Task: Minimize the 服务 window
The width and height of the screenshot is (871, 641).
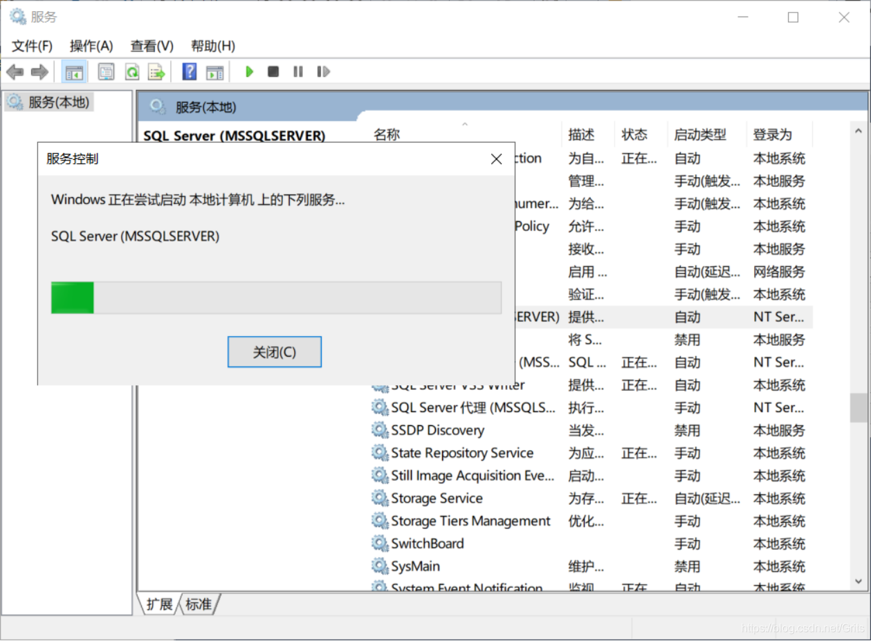Action: pyautogui.click(x=742, y=17)
